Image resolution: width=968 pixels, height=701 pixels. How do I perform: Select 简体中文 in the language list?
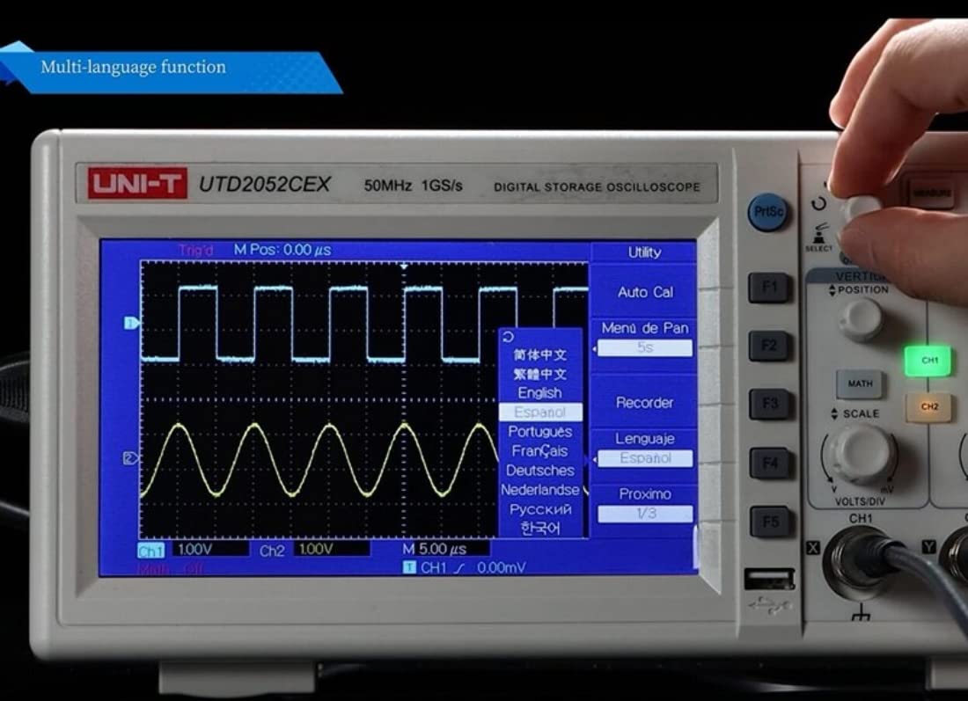point(540,354)
